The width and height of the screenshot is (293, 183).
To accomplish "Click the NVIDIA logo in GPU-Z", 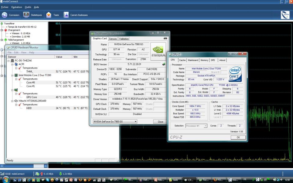I will click(x=158, y=51).
